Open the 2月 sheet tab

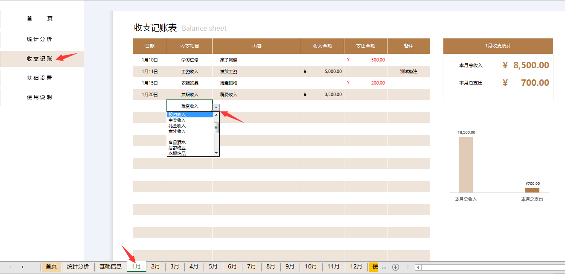click(156, 266)
